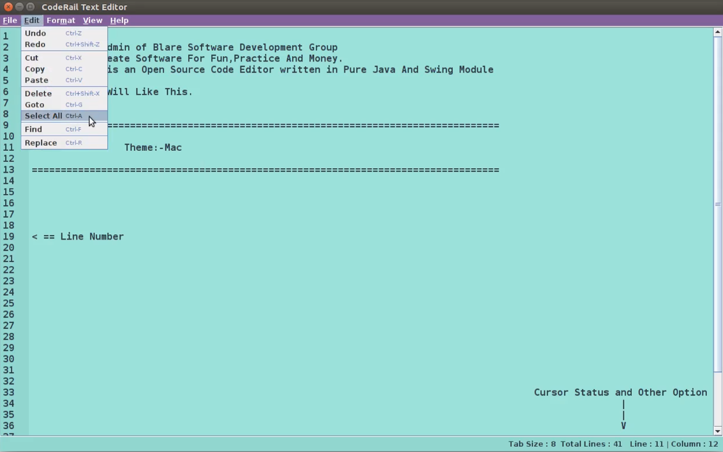Click the line about Fun,Practice And Money
The height and width of the screenshot is (452, 723).
point(225,58)
